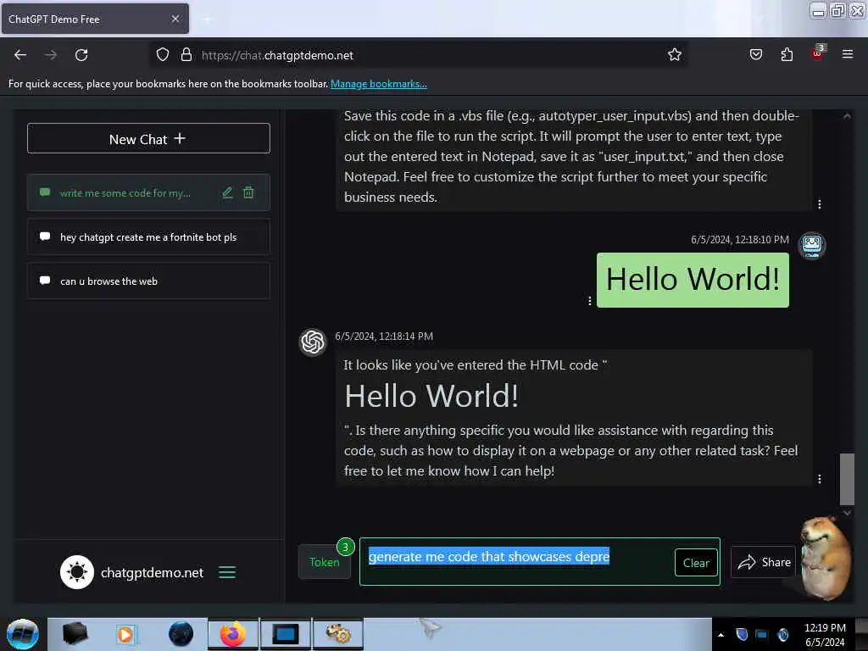
Task: Edit the title of the selected chat
Action: 227,192
